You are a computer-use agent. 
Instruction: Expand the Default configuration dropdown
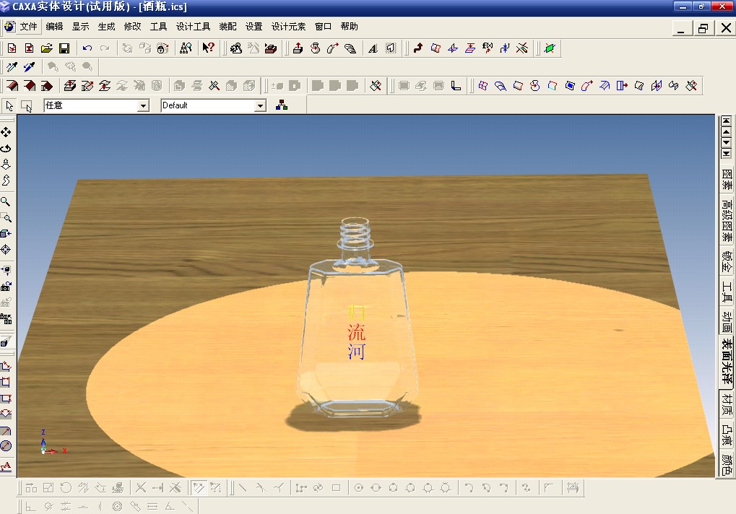click(x=261, y=106)
